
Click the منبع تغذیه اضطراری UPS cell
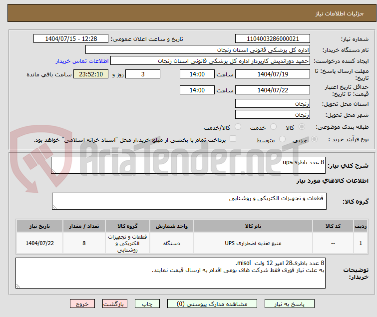[253, 243]
